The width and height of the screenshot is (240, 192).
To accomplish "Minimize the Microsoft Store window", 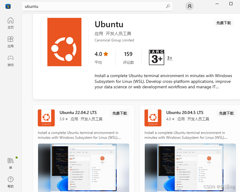I will [x=217, y=4].
